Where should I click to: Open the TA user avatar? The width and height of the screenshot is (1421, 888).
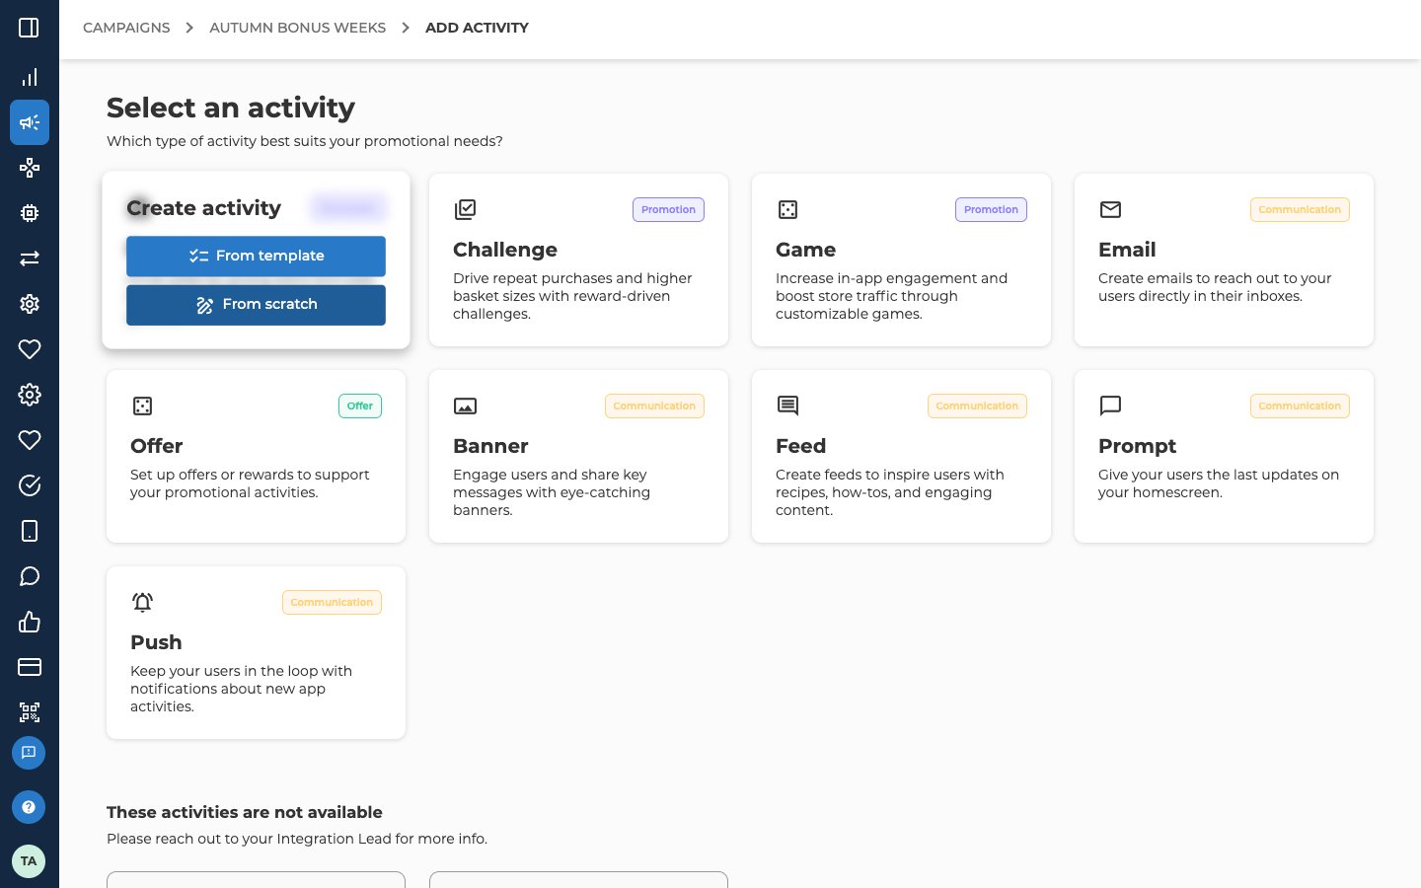click(x=29, y=861)
